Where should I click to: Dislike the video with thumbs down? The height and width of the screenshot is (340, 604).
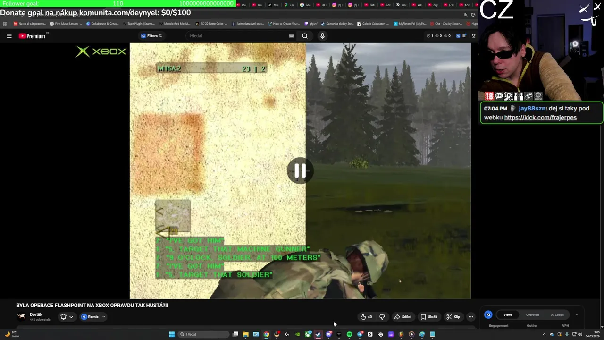pos(382,317)
